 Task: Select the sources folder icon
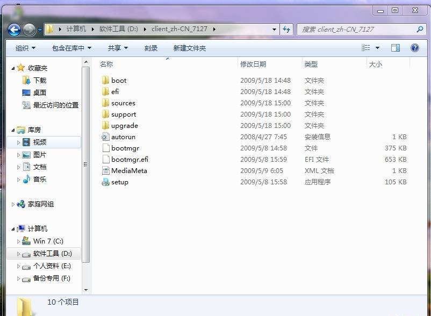pyautogui.click(x=105, y=103)
